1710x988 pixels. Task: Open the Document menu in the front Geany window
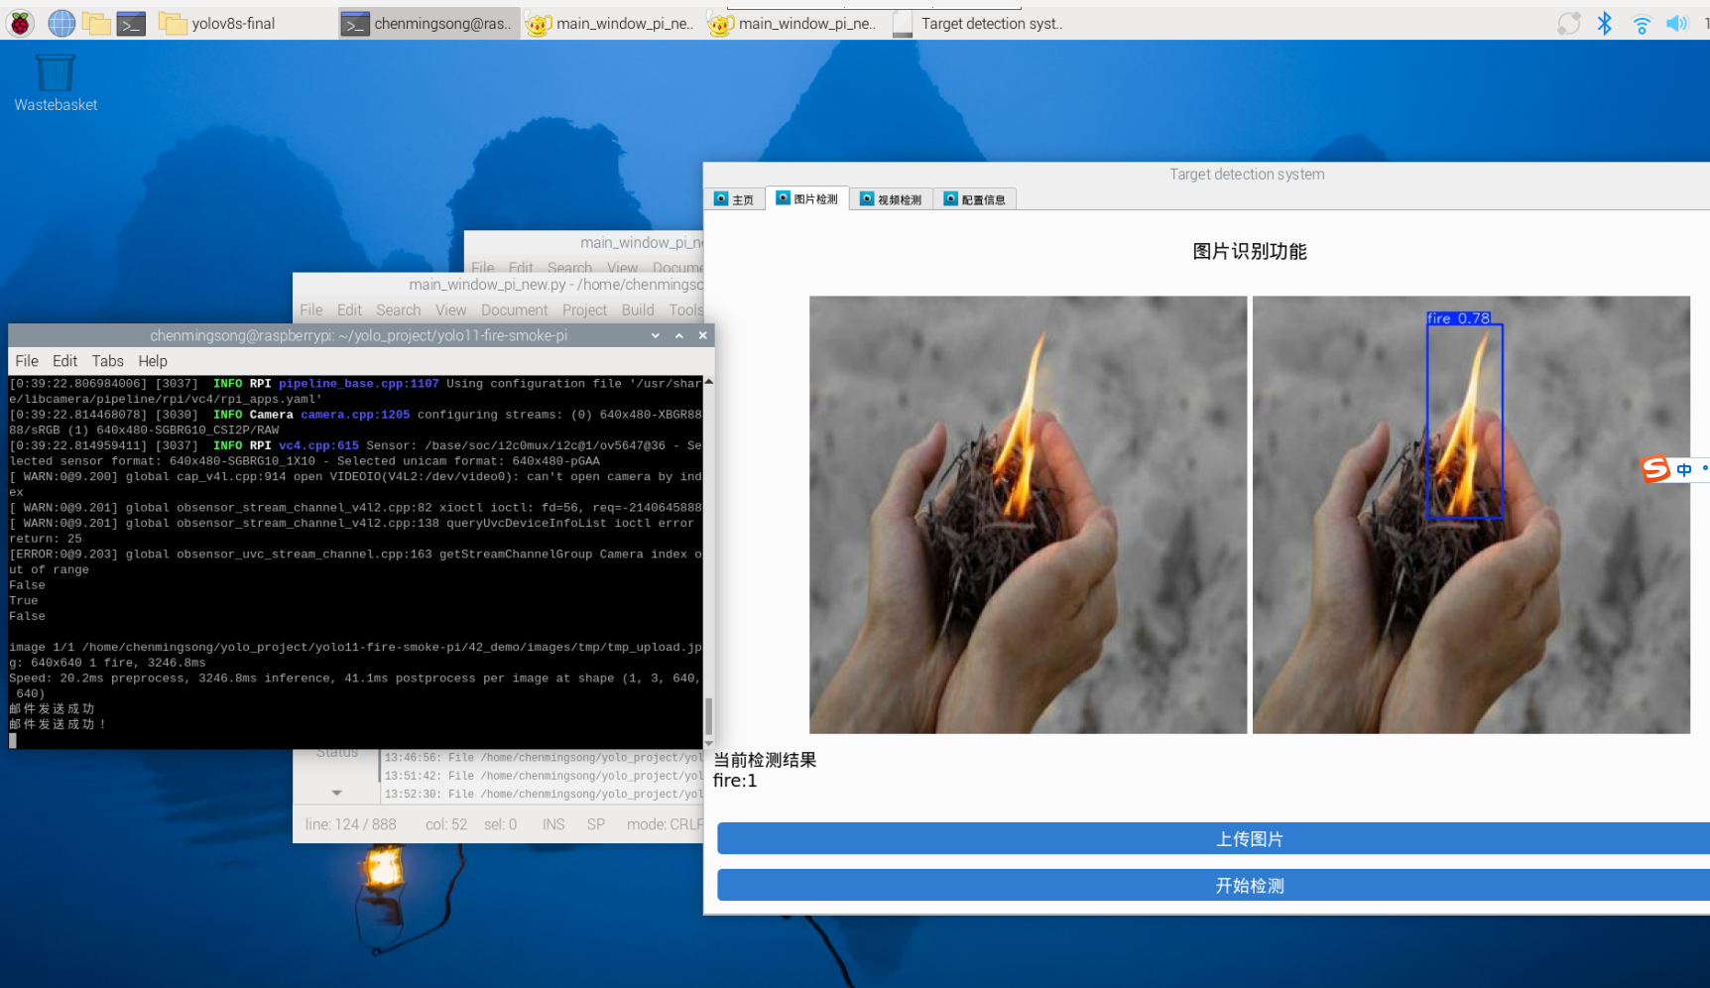click(515, 310)
